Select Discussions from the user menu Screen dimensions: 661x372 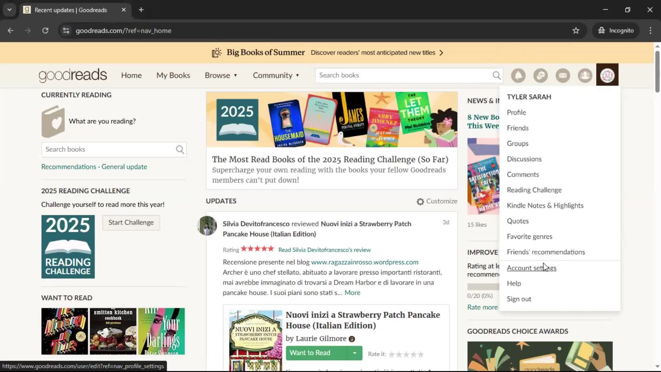click(x=524, y=159)
